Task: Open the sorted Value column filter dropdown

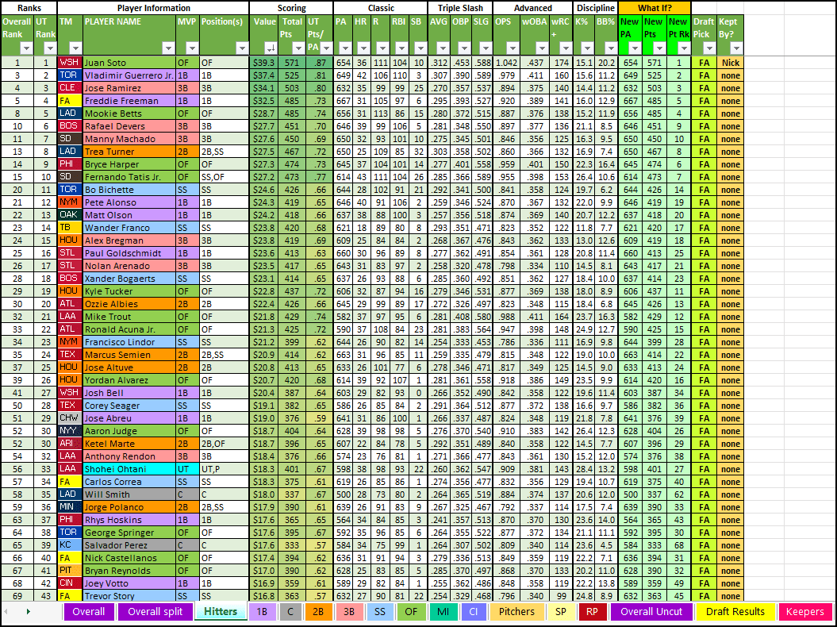Action: click(x=271, y=48)
